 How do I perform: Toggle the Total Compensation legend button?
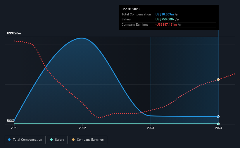click(25, 140)
